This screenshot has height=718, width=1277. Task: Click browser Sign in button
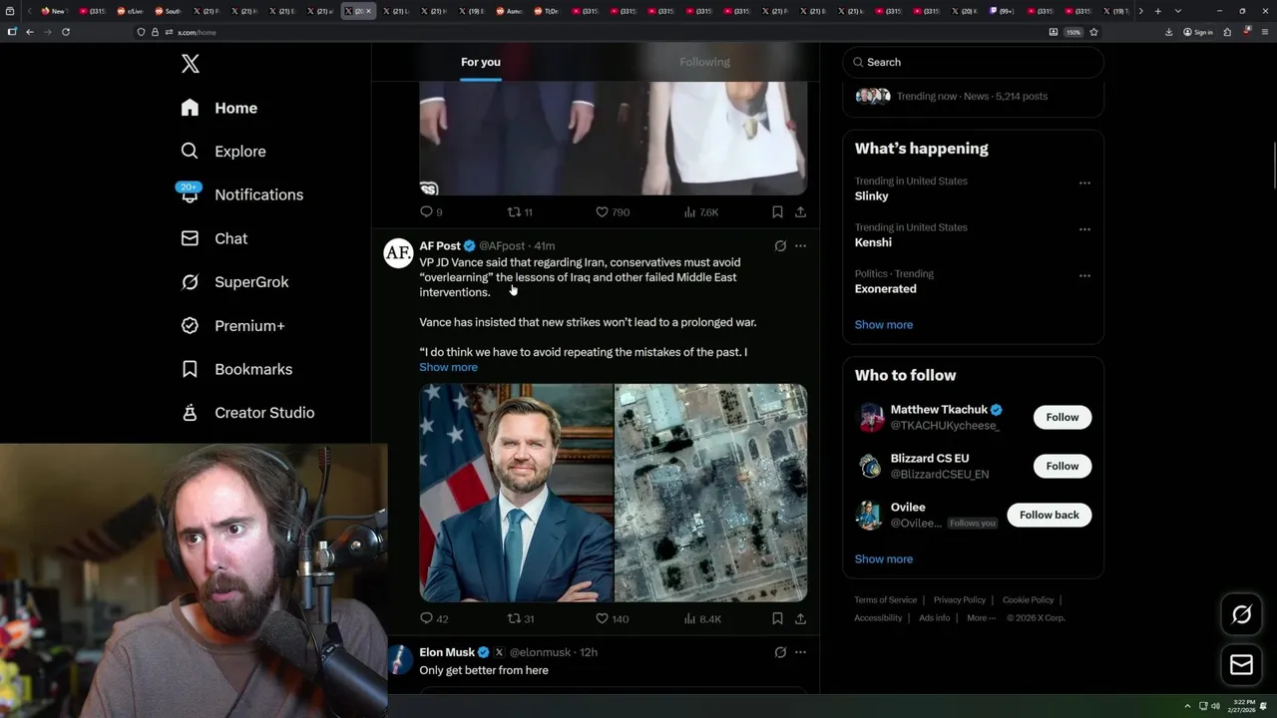(1198, 32)
